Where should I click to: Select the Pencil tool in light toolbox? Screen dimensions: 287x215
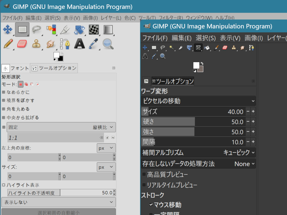(8, 44)
